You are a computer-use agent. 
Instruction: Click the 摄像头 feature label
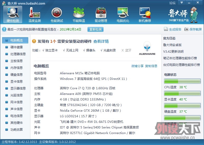(91, 50)
